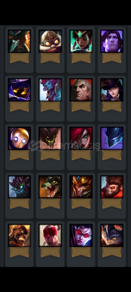The image size is (131, 292).
Task: Open the Karma champion portrait
Action: [81, 41]
